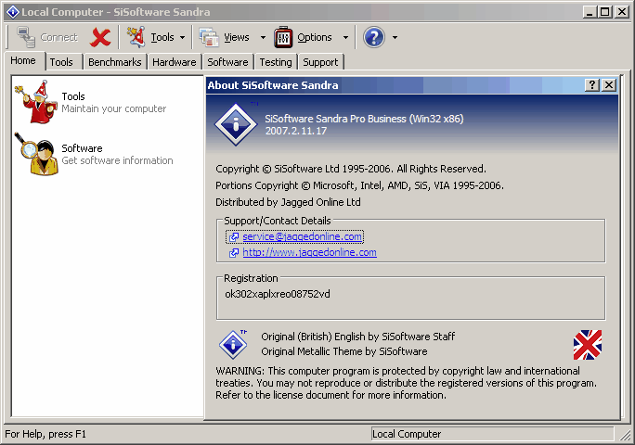Open the Hardware tab

tap(175, 62)
